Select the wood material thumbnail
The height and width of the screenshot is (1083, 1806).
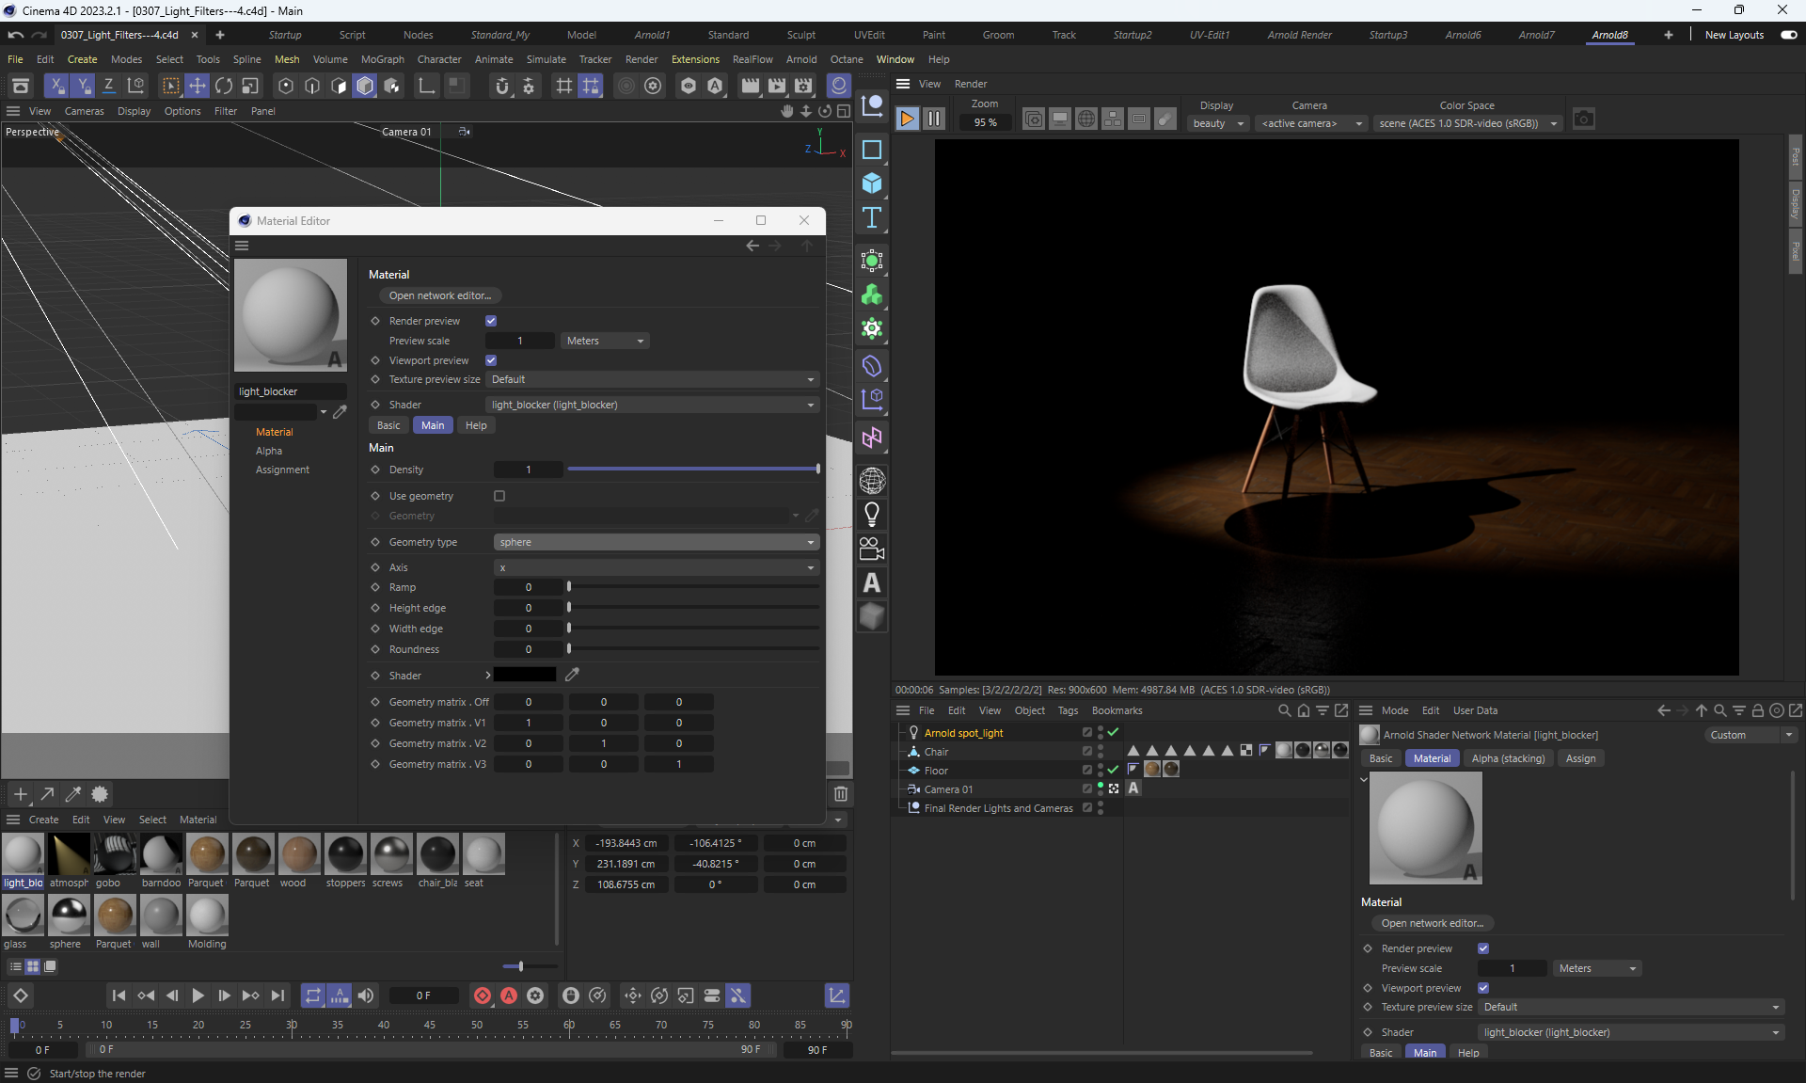tap(299, 854)
